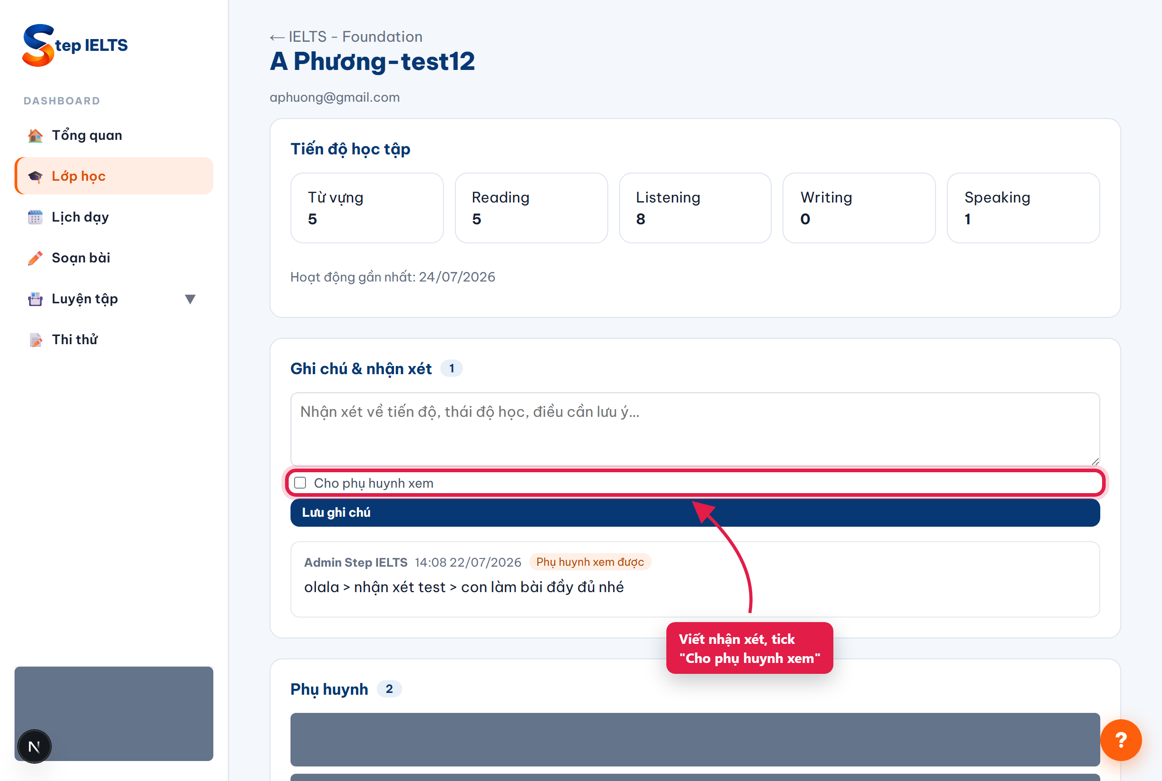Save note with Lưu ghi chú button
Image resolution: width=1162 pixels, height=781 pixels.
(x=695, y=513)
